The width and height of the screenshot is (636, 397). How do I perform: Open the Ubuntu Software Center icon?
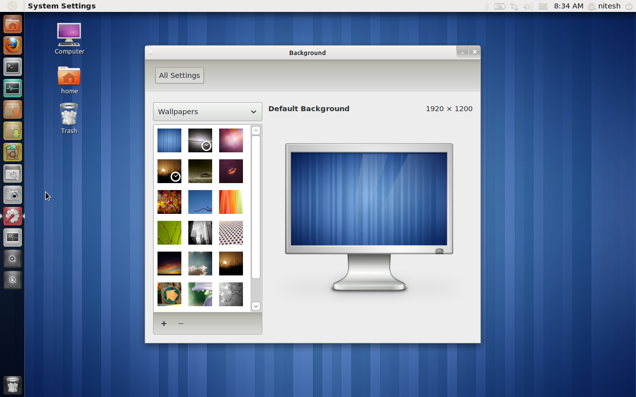12,152
